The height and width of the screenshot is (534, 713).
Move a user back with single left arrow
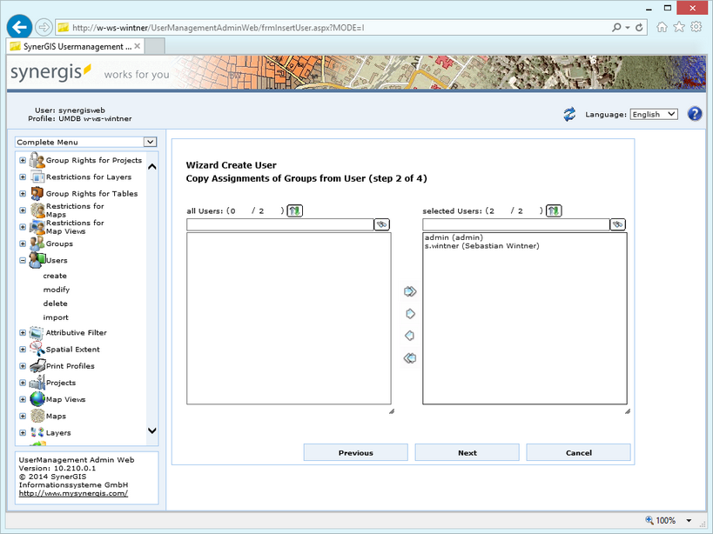click(410, 336)
